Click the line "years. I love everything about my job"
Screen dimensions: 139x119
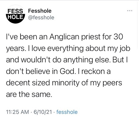click(68, 48)
